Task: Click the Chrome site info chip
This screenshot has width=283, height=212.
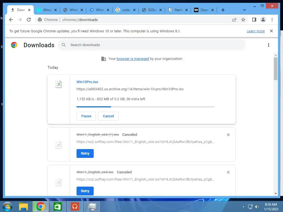Action: tap(48, 20)
